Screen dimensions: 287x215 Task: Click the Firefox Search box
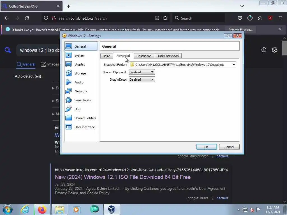[199, 18]
